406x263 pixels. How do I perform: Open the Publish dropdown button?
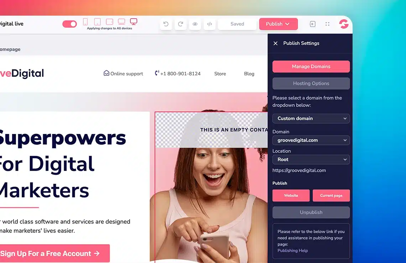click(x=278, y=24)
